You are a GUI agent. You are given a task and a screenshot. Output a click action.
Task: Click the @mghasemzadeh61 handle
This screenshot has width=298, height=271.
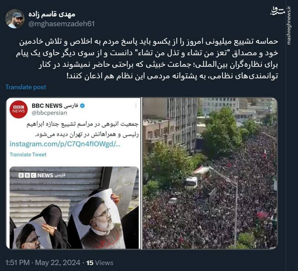(61, 24)
